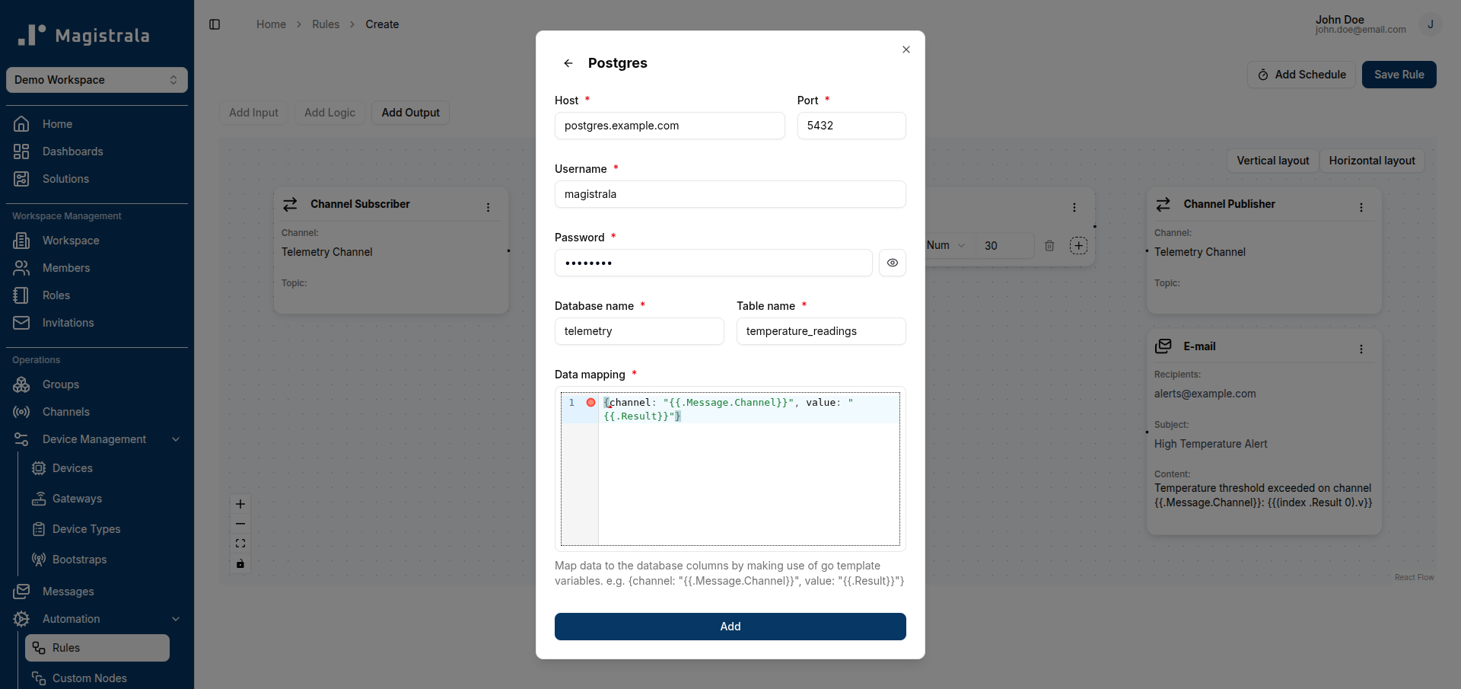1461x689 pixels.
Task: Go to Home breadcrumb
Action: [271, 24]
